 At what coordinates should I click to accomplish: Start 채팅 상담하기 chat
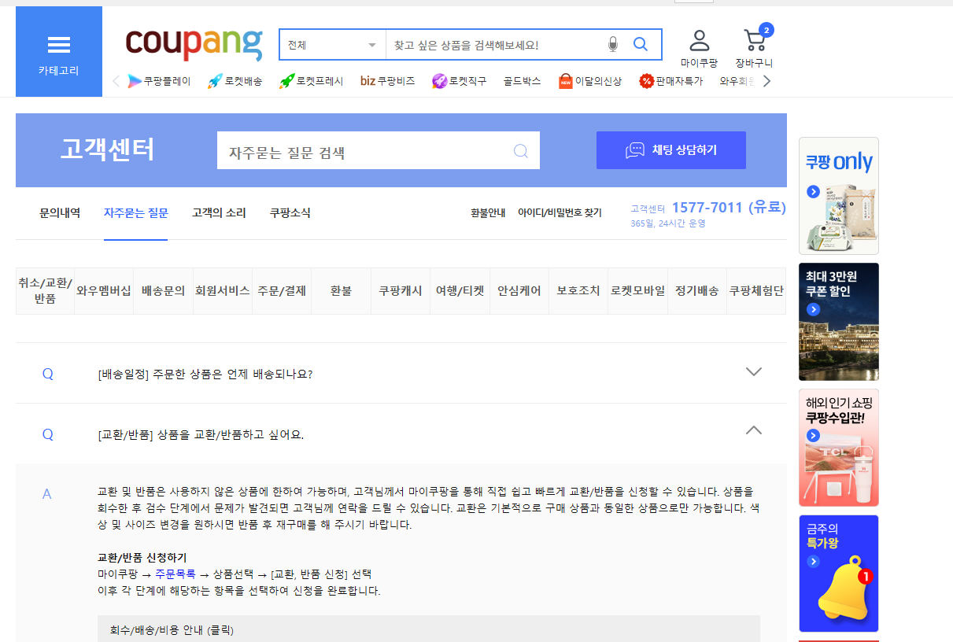pyautogui.click(x=671, y=150)
